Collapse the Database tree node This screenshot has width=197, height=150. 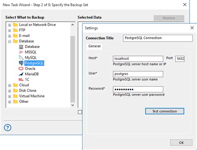pyautogui.click(x=10, y=42)
